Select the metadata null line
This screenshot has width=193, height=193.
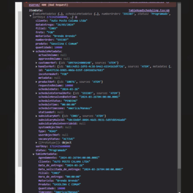49,78
